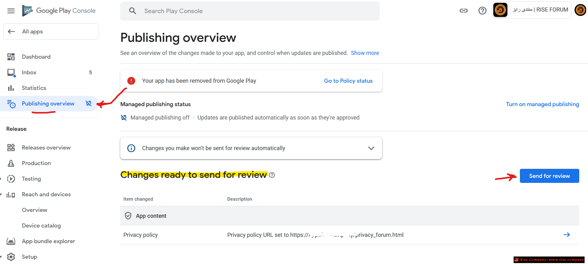588x264 pixels.
Task: Click the Inbox icon
Action: tap(11, 73)
